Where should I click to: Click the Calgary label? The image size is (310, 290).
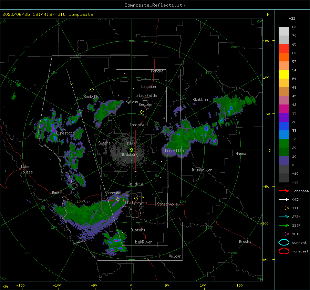(134, 203)
